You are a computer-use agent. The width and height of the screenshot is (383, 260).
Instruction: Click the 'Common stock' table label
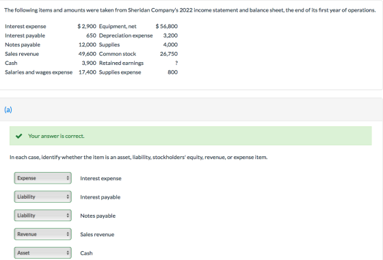[x=118, y=54]
